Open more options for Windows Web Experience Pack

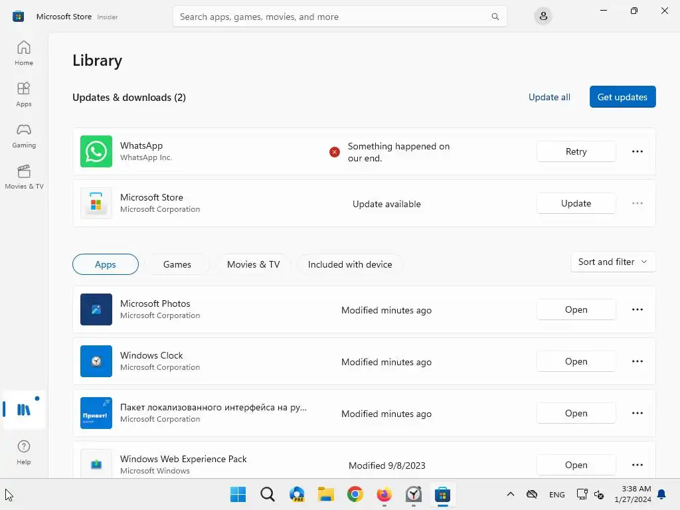[x=637, y=465]
